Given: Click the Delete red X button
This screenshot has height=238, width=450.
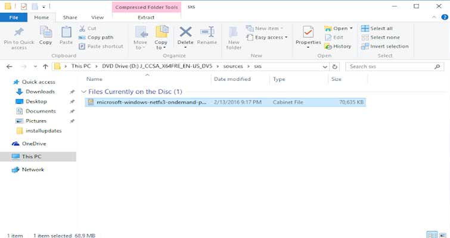Looking at the screenshot, I should tap(185, 37).
